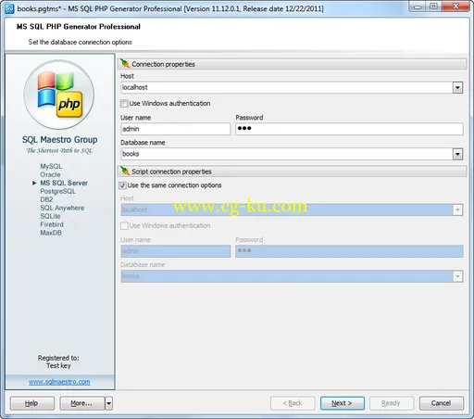Click the Connection properties section header
Viewport: 474px width, 419px height.
293,64
